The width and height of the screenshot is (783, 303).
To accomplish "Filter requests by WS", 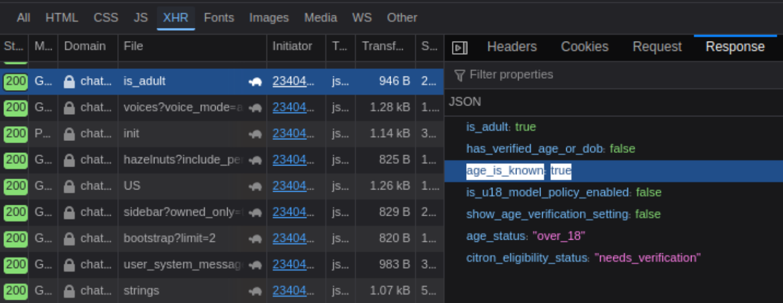I will coord(362,18).
